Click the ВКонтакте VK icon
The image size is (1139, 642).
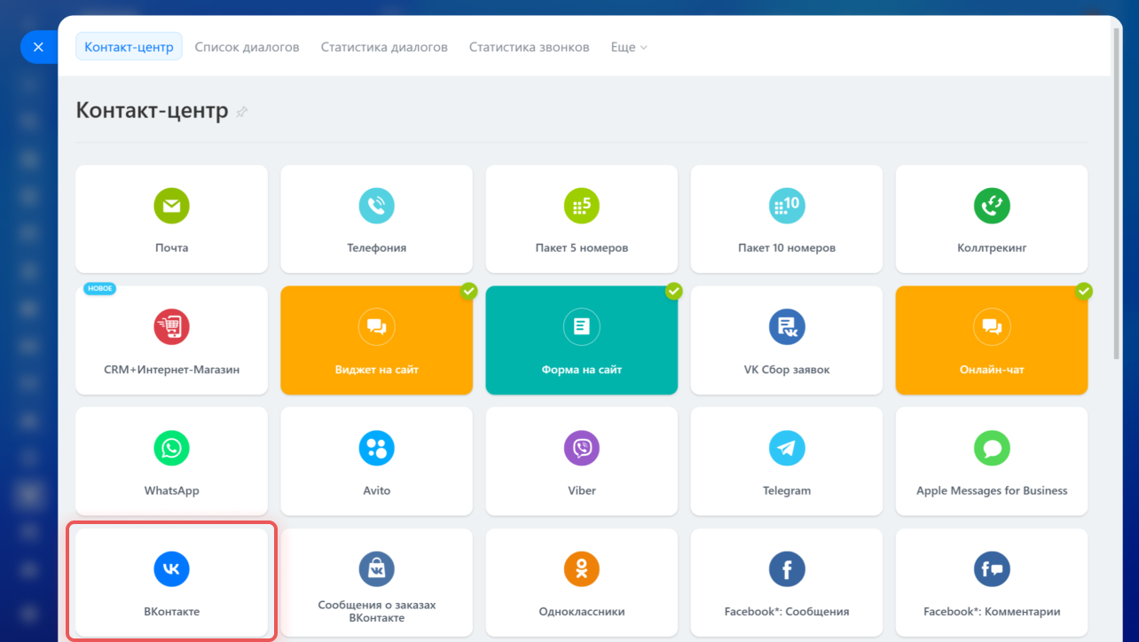171,569
